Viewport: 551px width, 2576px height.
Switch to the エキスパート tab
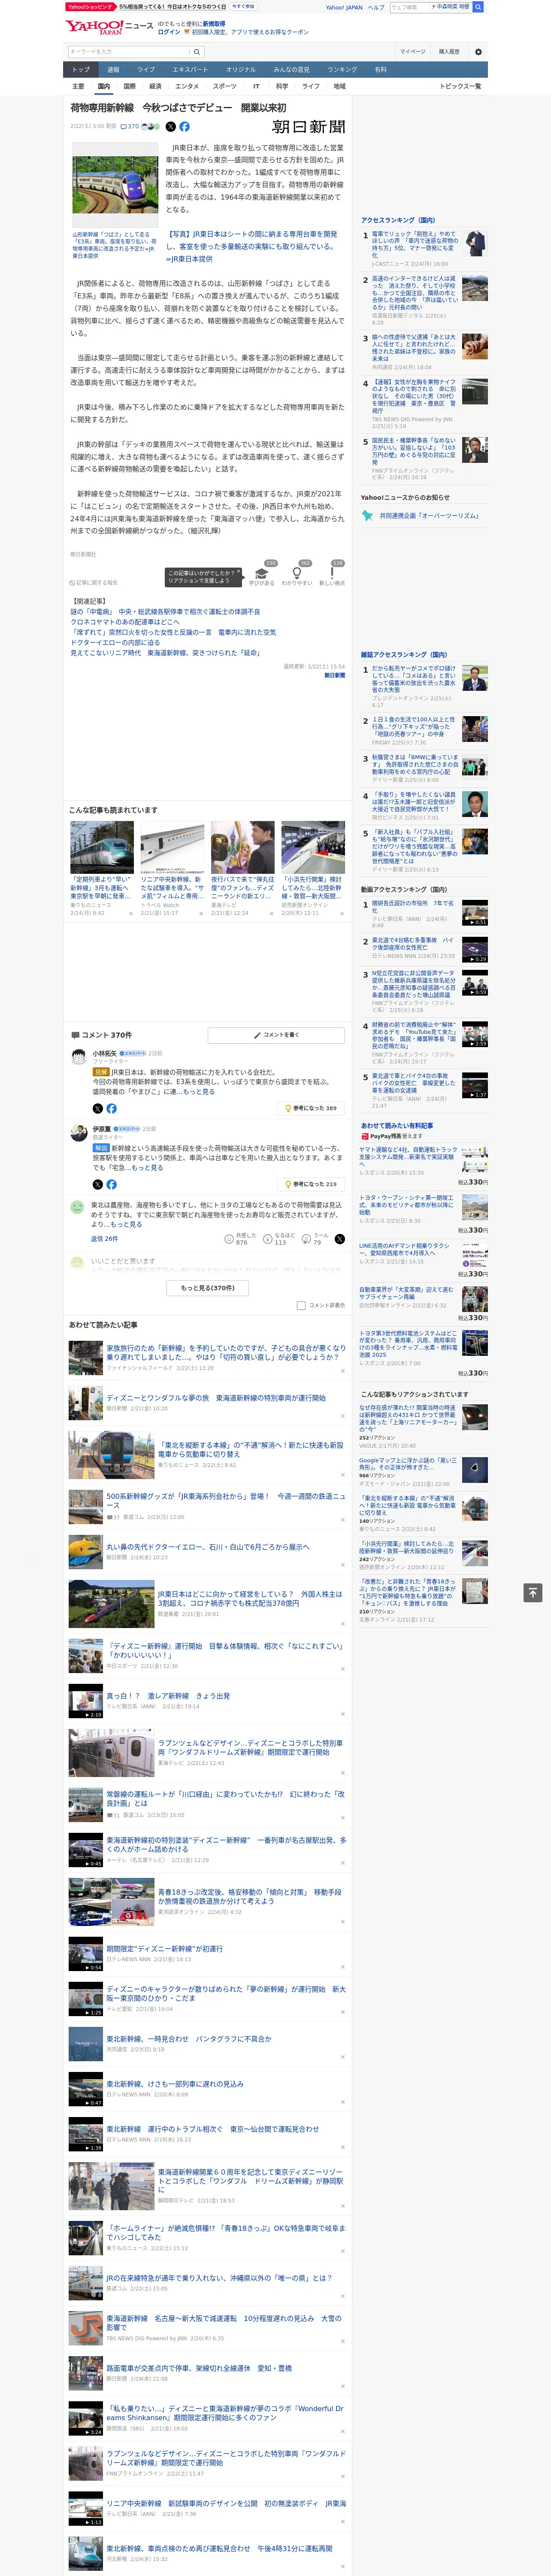190,70
